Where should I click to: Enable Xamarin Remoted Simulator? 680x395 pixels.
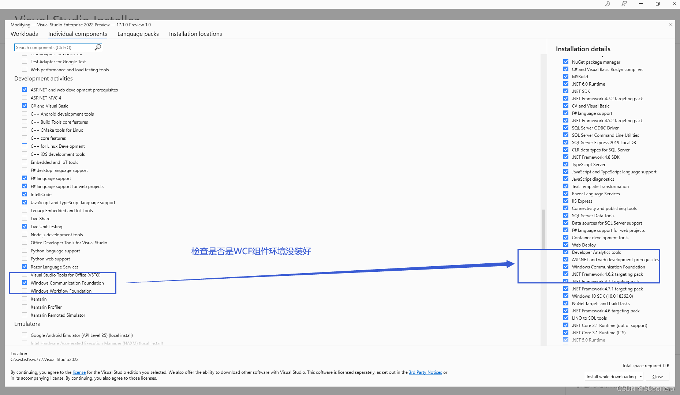tap(25, 315)
